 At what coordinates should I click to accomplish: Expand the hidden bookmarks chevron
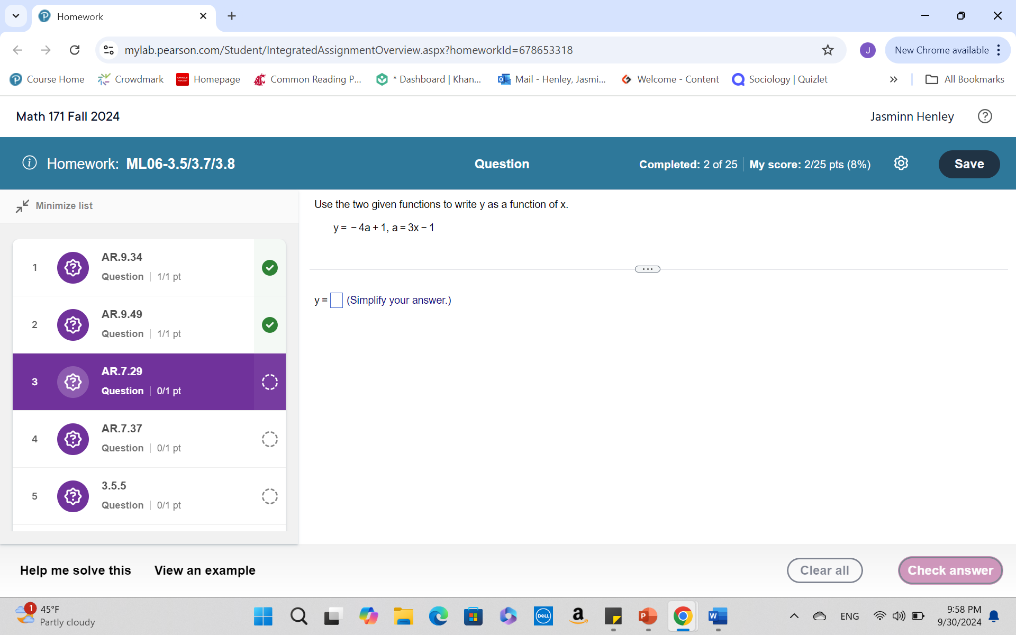click(x=893, y=79)
